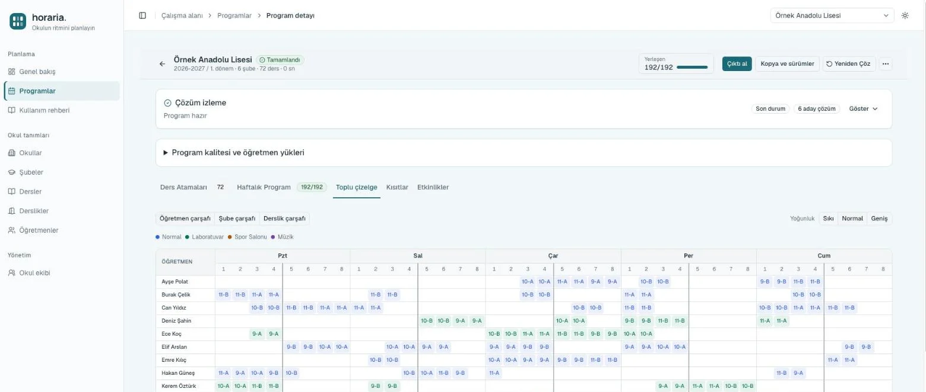Click the Yerleşen 192/192 progress bar

click(x=692, y=68)
